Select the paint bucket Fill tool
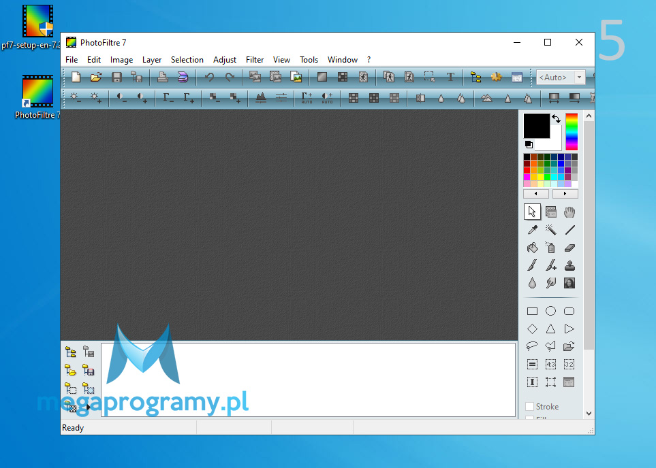Image resolution: width=656 pixels, height=468 pixels. pos(532,248)
